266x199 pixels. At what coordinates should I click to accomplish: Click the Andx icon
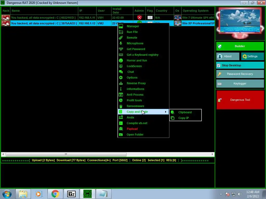pos(121,117)
